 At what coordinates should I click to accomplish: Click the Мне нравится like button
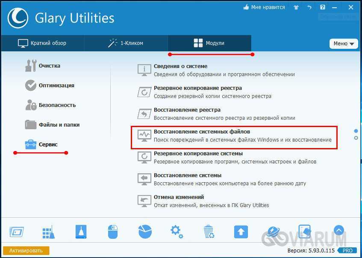pyautogui.click(x=264, y=7)
